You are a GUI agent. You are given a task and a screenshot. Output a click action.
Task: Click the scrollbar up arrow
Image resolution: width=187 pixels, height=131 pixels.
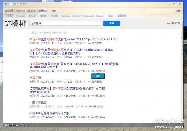click(x=182, y=19)
